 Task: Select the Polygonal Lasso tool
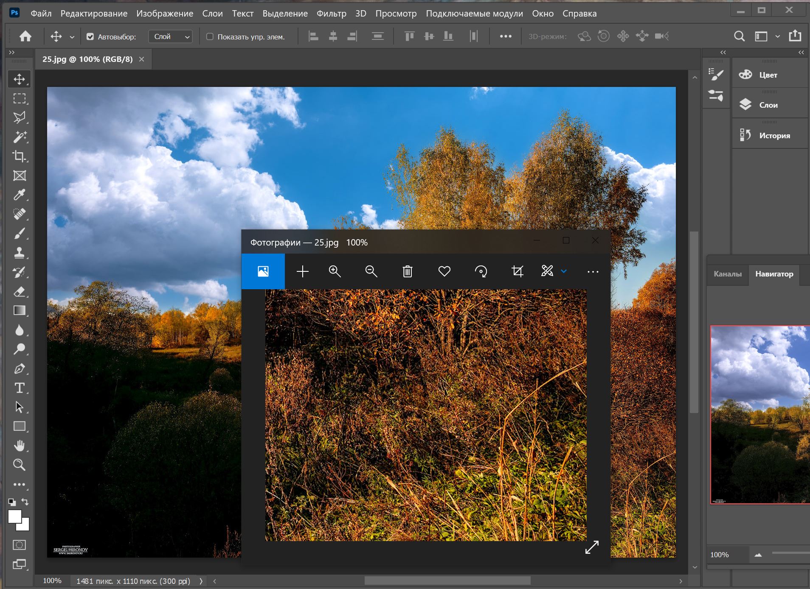click(x=19, y=117)
